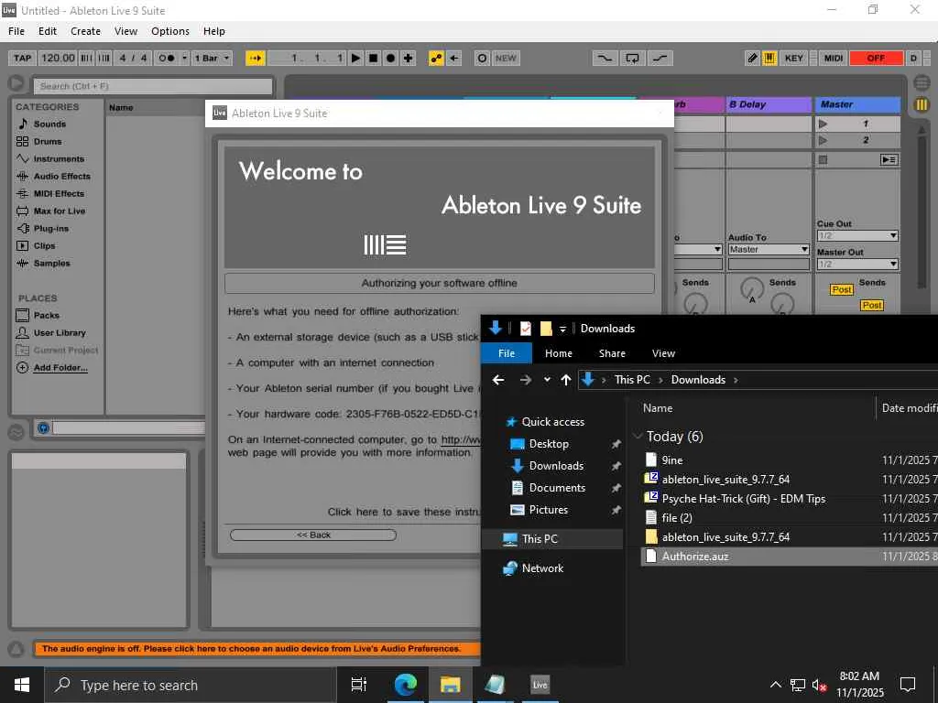
Task: Click B Delay Send A knob
Action: click(x=752, y=289)
